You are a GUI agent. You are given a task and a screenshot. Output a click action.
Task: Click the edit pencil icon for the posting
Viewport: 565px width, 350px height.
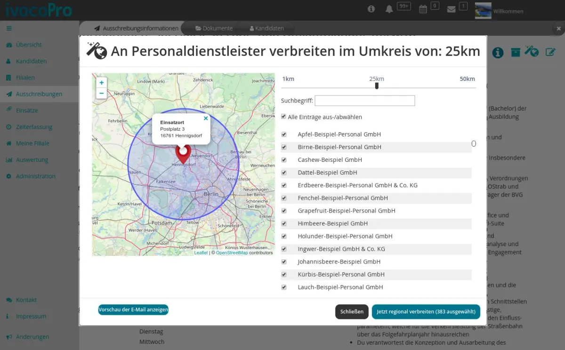pyautogui.click(x=551, y=53)
